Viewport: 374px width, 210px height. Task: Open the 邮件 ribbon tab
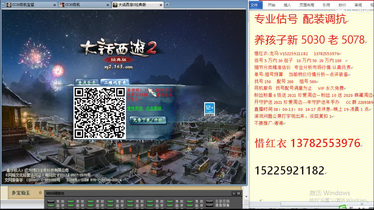[x=343, y=5]
